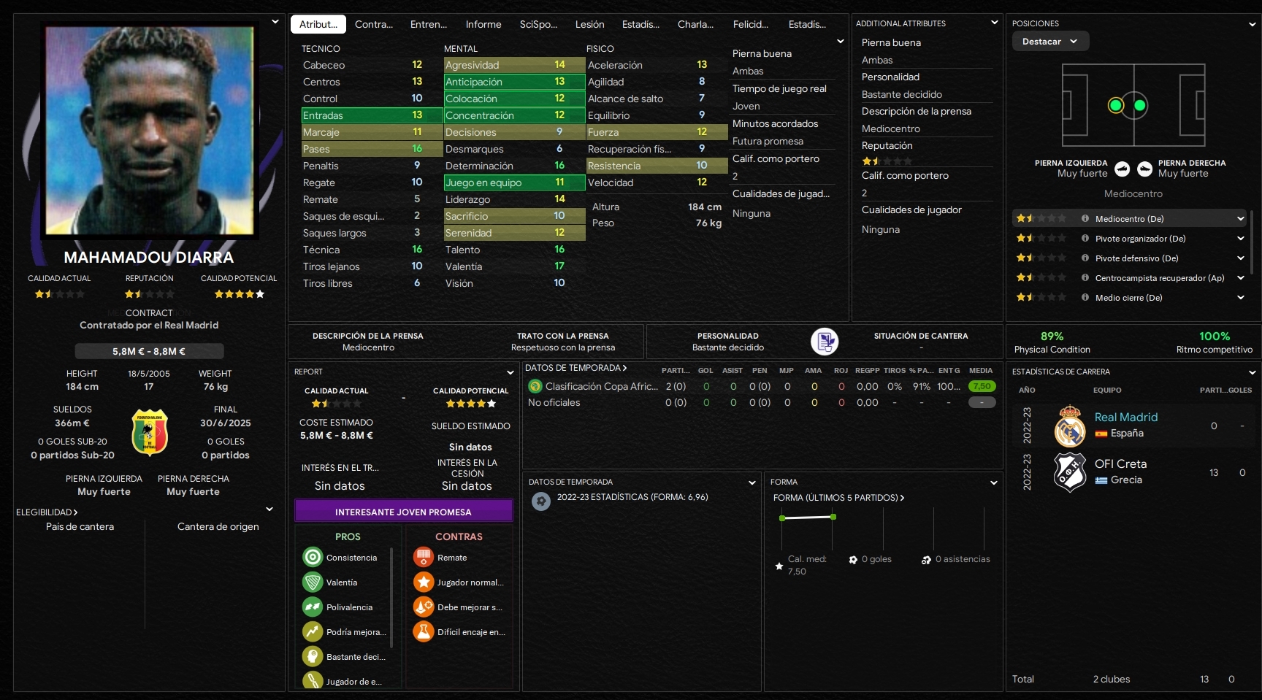Screen dimensions: 1262x700
Task: Click the 2022-23 statistics ball icon
Action: 541,501
